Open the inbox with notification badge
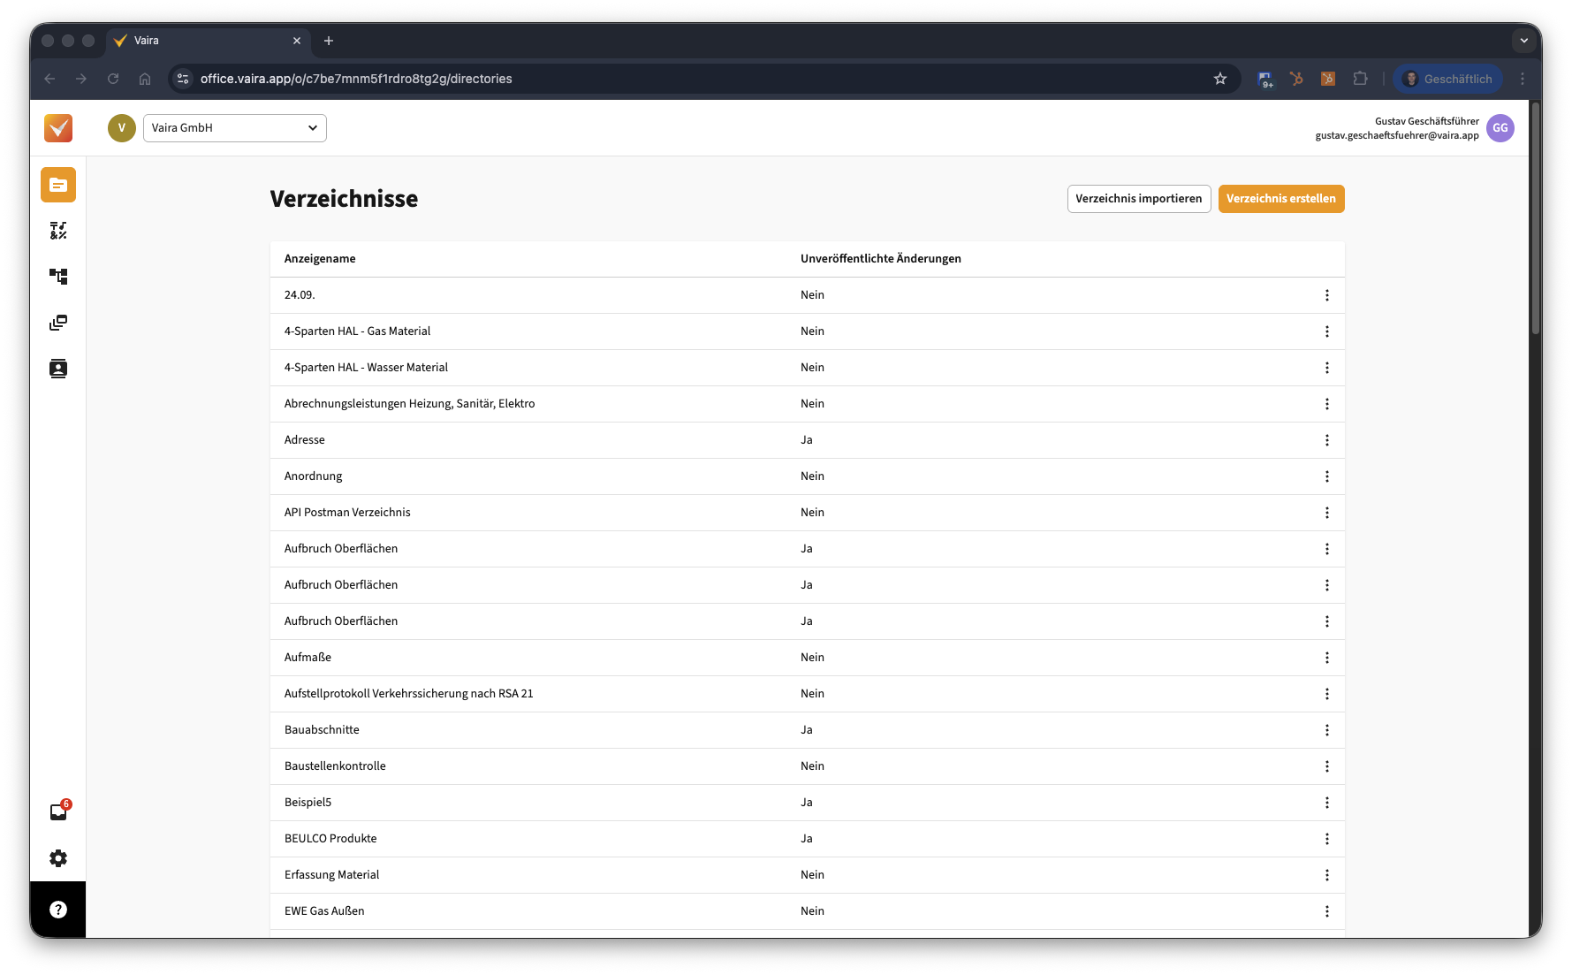The height and width of the screenshot is (975, 1572). click(58, 812)
